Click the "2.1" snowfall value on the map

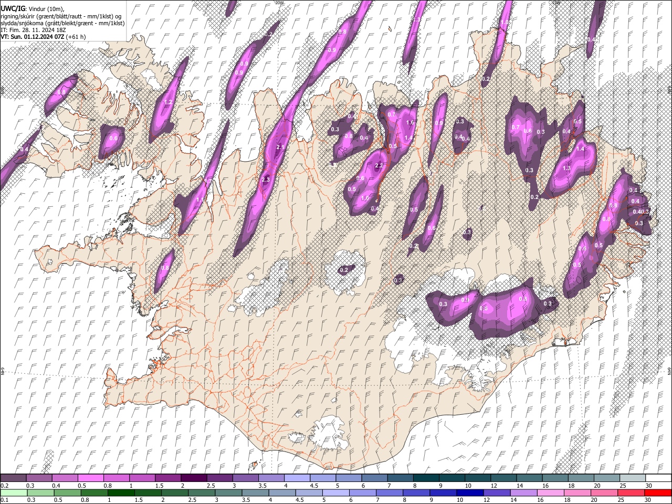pyautogui.click(x=280, y=148)
